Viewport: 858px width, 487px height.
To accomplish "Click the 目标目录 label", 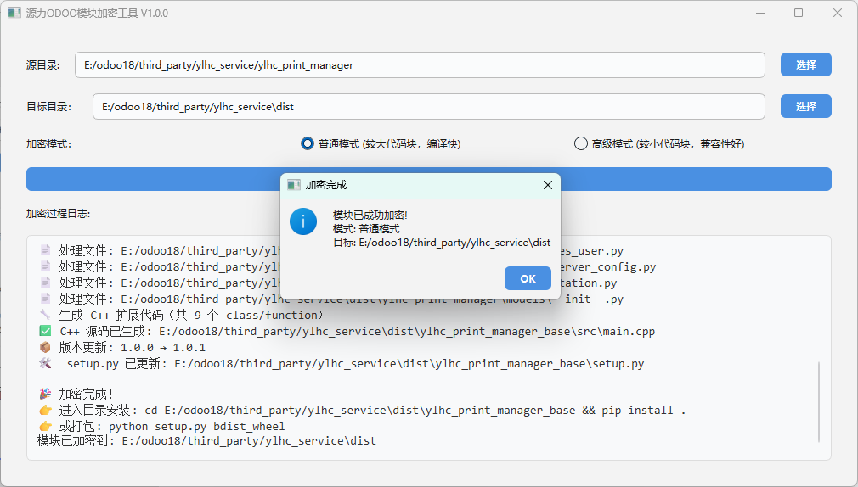I will pos(48,107).
